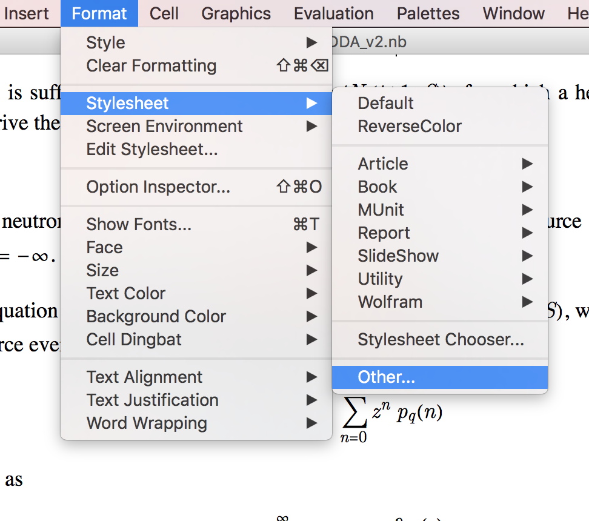Open the Cell Dingbat submenu

click(x=134, y=340)
